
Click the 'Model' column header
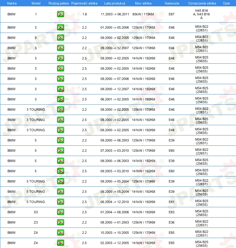pyautogui.click(x=36, y=3)
